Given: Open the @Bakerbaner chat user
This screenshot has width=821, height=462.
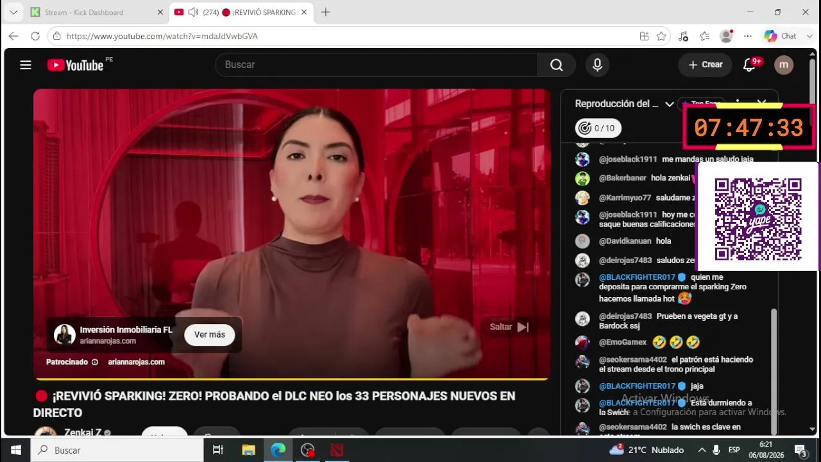Looking at the screenshot, I should (x=623, y=178).
